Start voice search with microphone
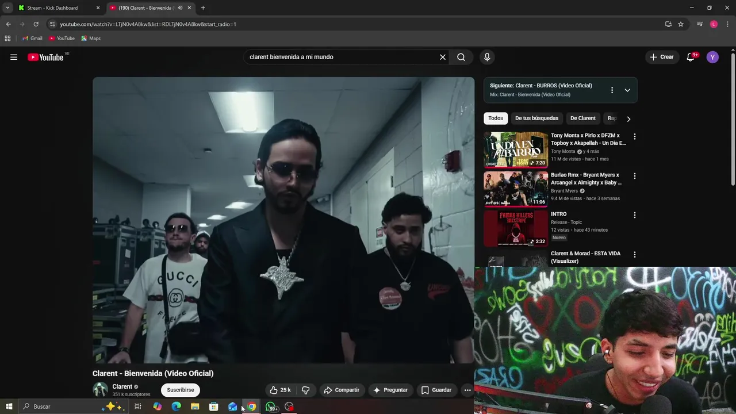The height and width of the screenshot is (414, 736). tap(487, 57)
